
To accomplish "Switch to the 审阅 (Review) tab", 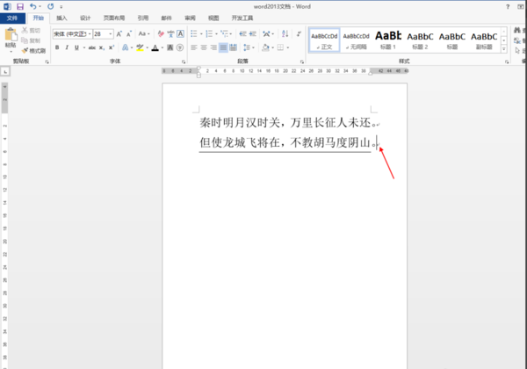I will (x=190, y=18).
